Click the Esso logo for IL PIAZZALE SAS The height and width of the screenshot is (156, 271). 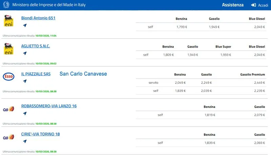point(8,77)
